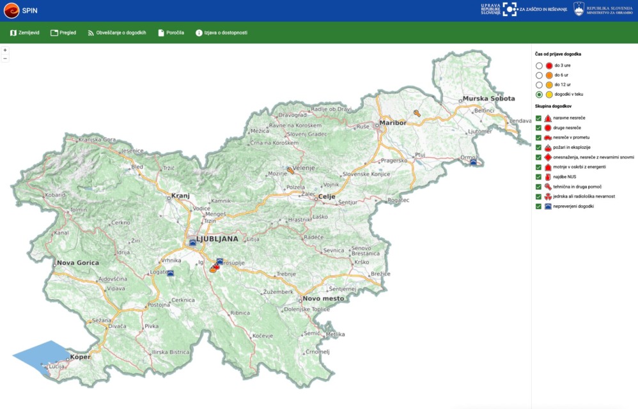Click the onesnaženja red diamond legend icon
The image size is (638, 409).
pyautogui.click(x=548, y=157)
